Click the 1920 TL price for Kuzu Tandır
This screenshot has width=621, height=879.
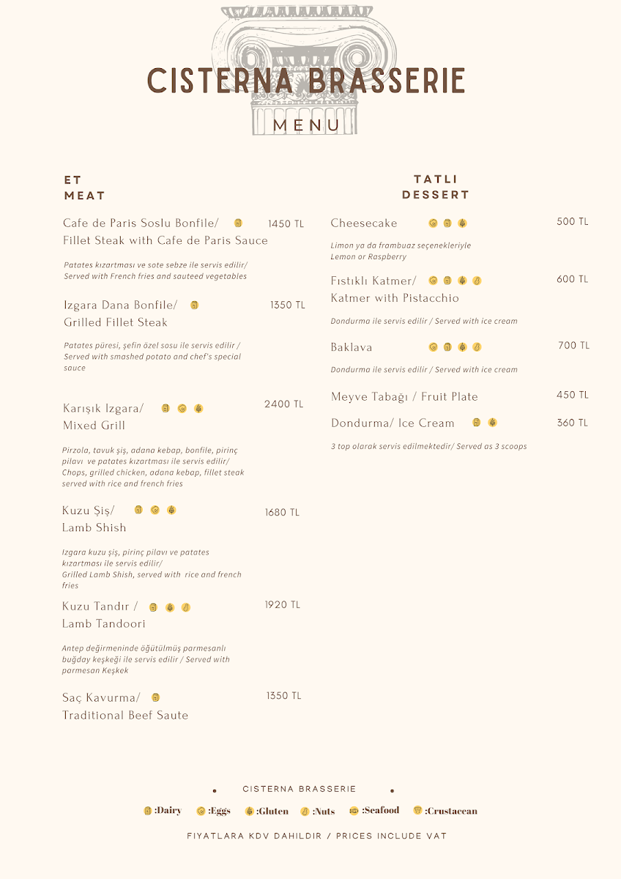283,605
